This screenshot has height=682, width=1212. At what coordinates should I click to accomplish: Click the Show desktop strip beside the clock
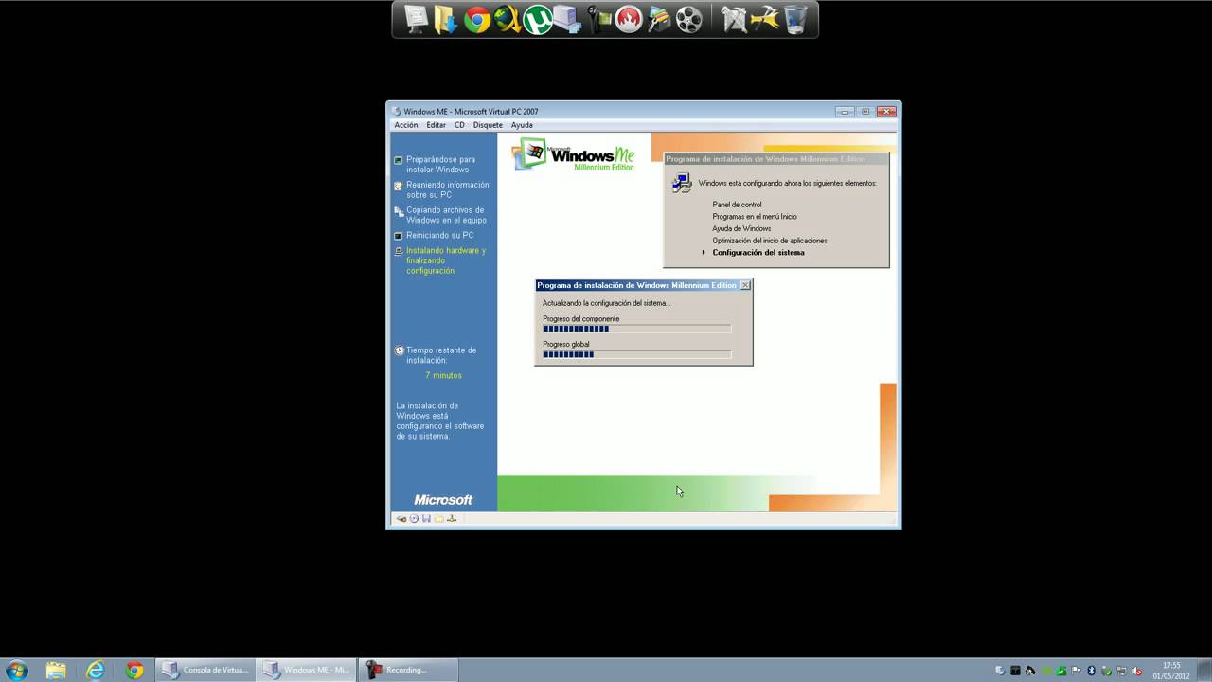click(x=1204, y=670)
